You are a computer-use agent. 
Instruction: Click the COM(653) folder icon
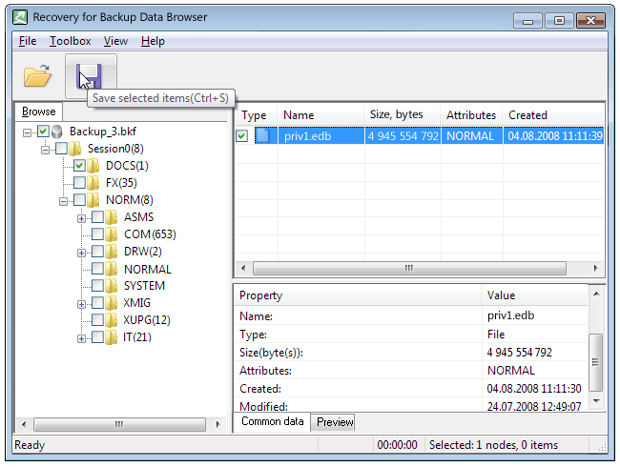pos(113,234)
